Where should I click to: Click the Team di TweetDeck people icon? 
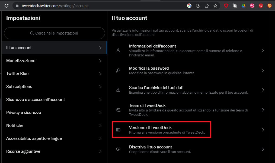(x=118, y=110)
